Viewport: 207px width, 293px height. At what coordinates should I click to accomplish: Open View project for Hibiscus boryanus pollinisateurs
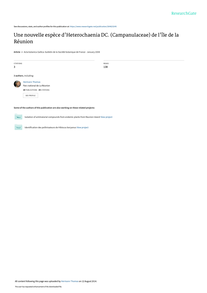tap(82, 128)
